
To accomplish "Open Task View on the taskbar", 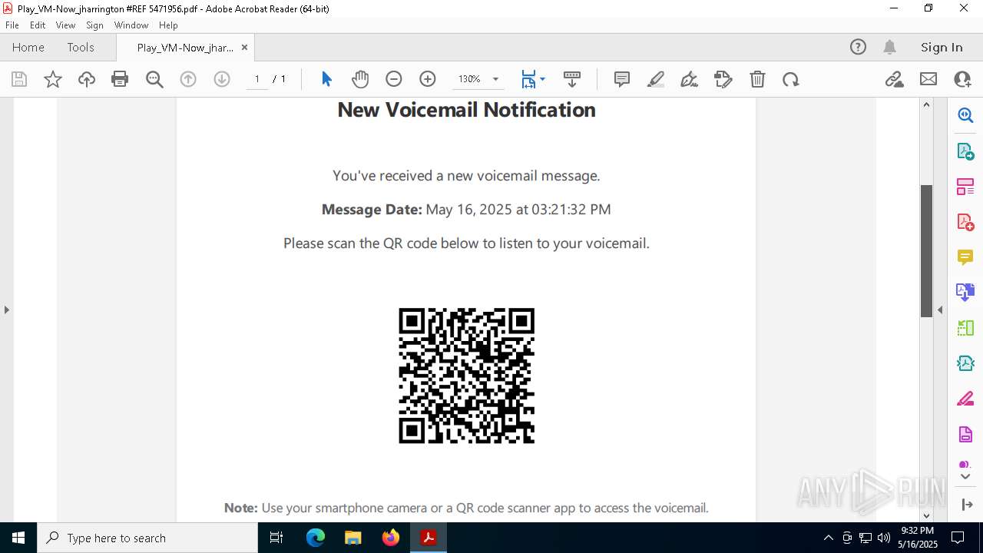I will pyautogui.click(x=277, y=538).
